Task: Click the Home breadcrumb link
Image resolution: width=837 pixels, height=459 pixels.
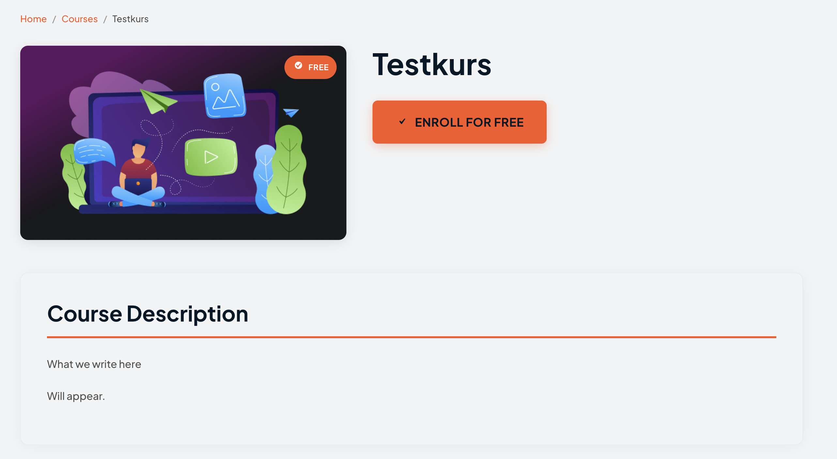Action: point(33,19)
